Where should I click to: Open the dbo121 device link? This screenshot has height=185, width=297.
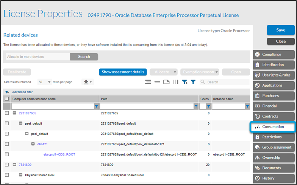pos(42,144)
